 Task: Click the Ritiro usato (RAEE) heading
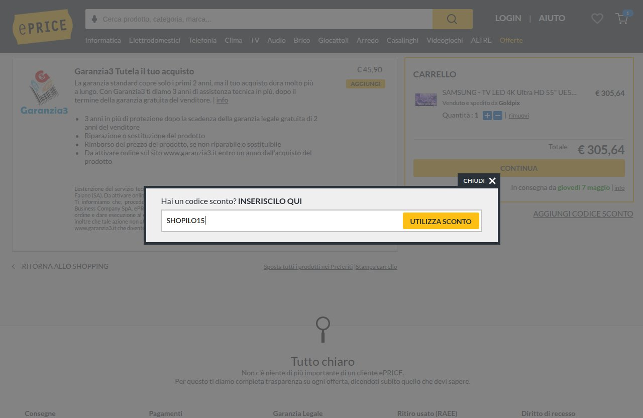click(427, 413)
